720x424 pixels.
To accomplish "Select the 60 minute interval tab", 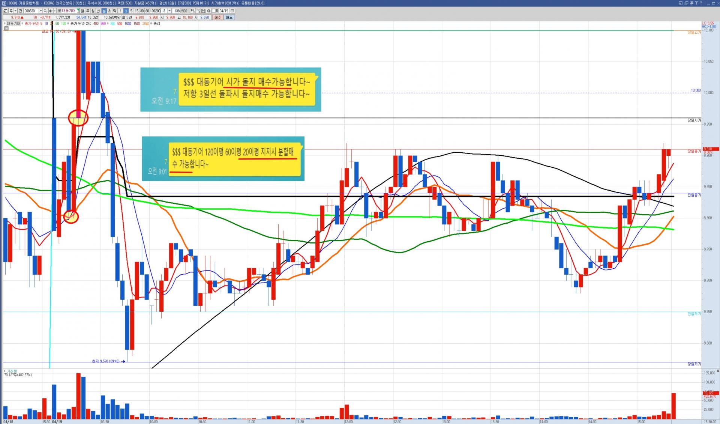I will click(147, 11).
